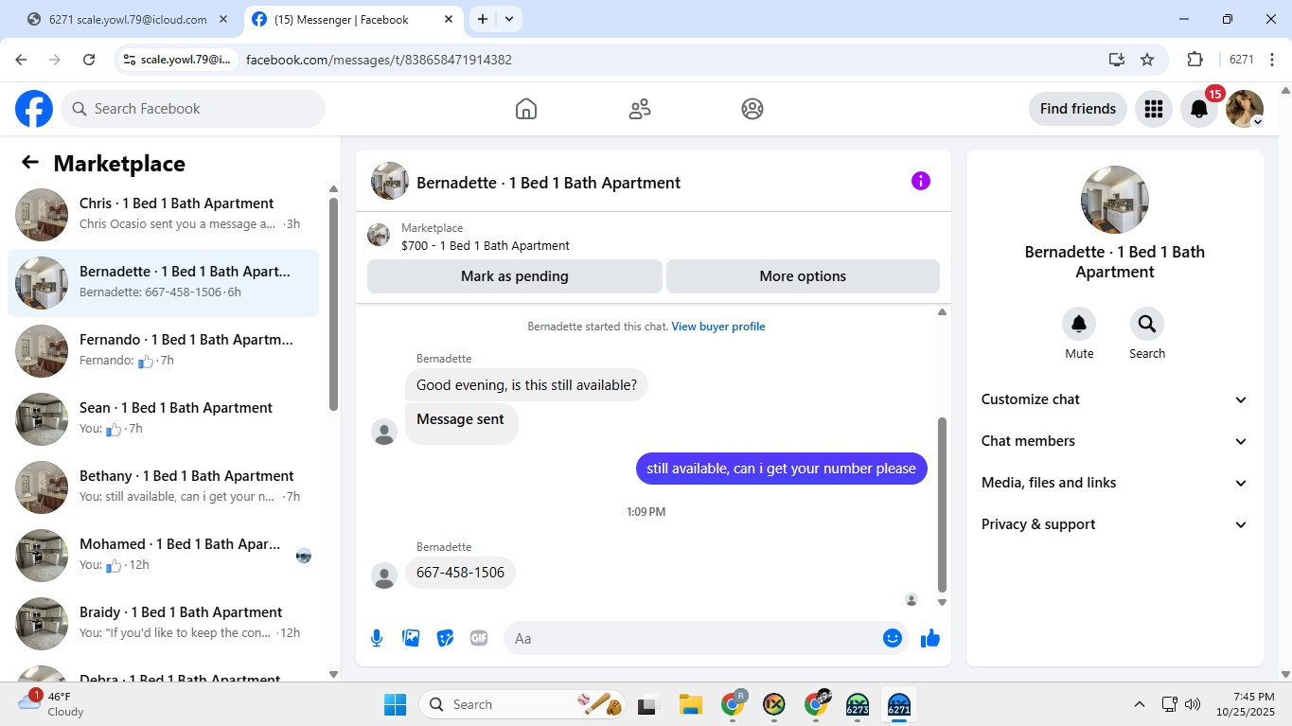
Task: Search in conversation with magnifier icon
Action: pyautogui.click(x=1147, y=325)
